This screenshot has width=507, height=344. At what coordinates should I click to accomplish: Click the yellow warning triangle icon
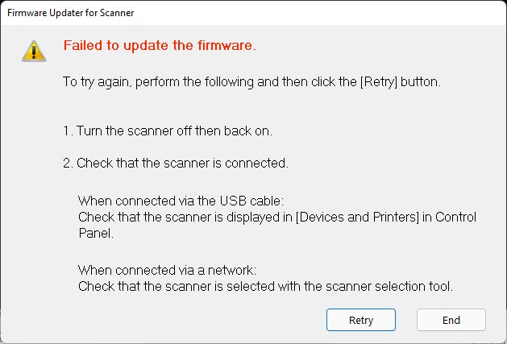click(34, 51)
